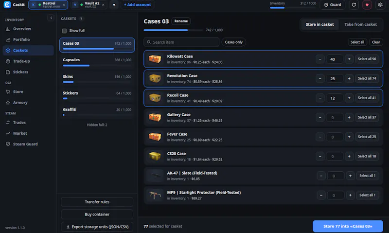Open the Trade-up section

point(28,61)
